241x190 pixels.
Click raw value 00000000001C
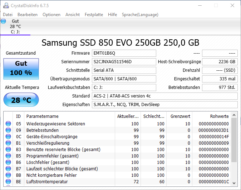point(214,182)
